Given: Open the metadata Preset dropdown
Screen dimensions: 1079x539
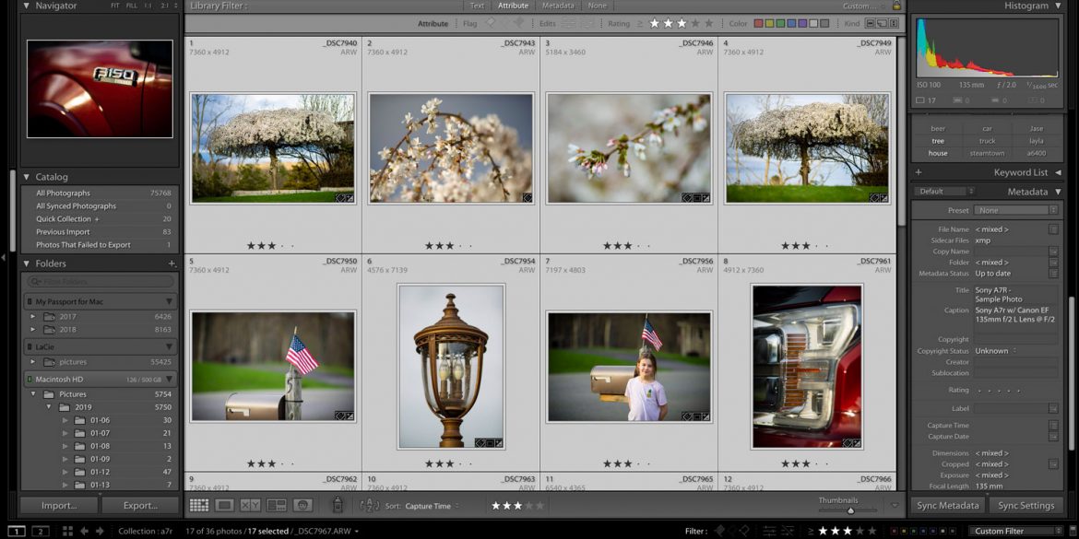Looking at the screenshot, I should pos(1017,210).
